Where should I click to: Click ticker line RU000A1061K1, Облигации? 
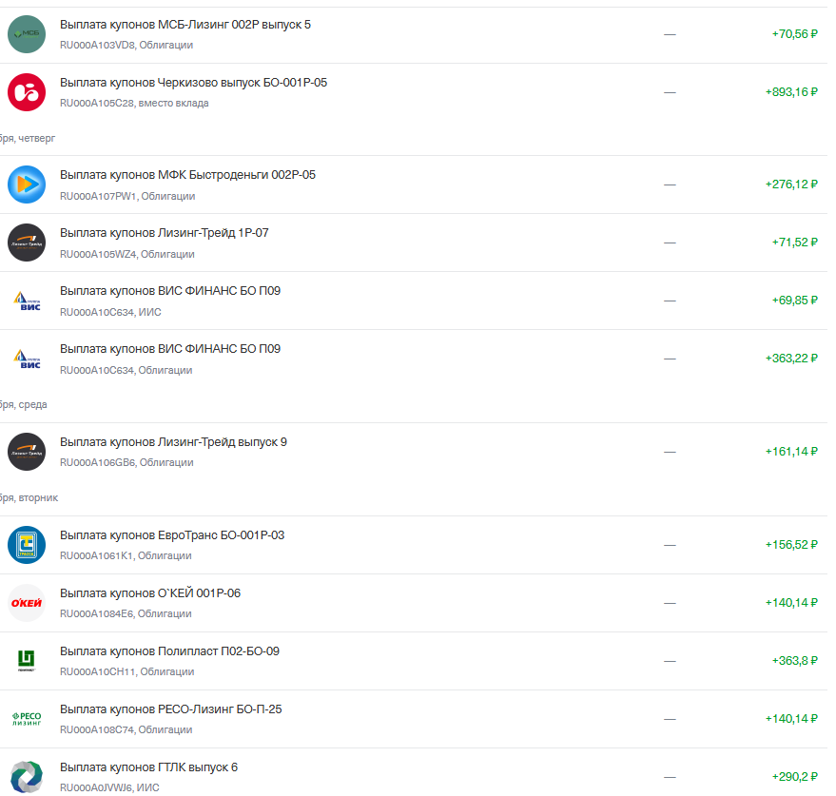126,556
